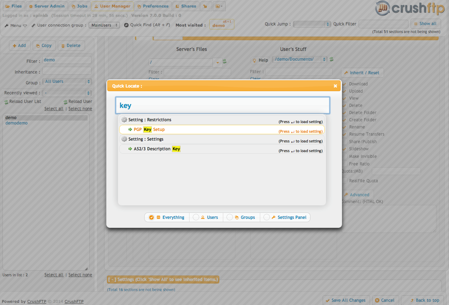The image size is (449, 305).
Task: Click the Help lightbulb icon
Action: click(254, 61)
